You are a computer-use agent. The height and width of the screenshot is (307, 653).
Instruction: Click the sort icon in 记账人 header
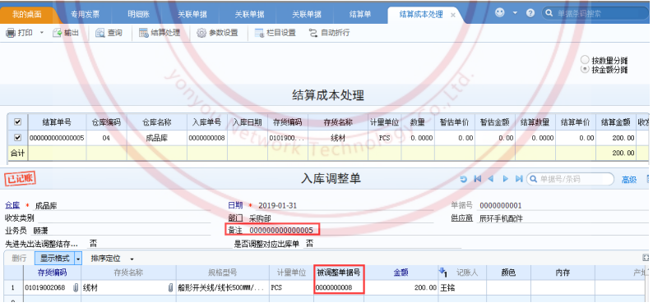tap(442, 273)
